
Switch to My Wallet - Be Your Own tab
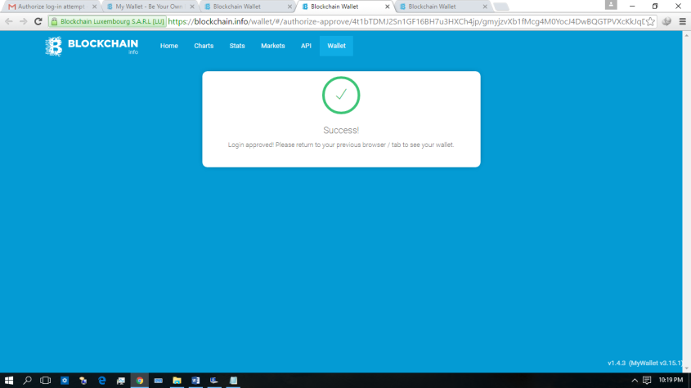(x=148, y=7)
